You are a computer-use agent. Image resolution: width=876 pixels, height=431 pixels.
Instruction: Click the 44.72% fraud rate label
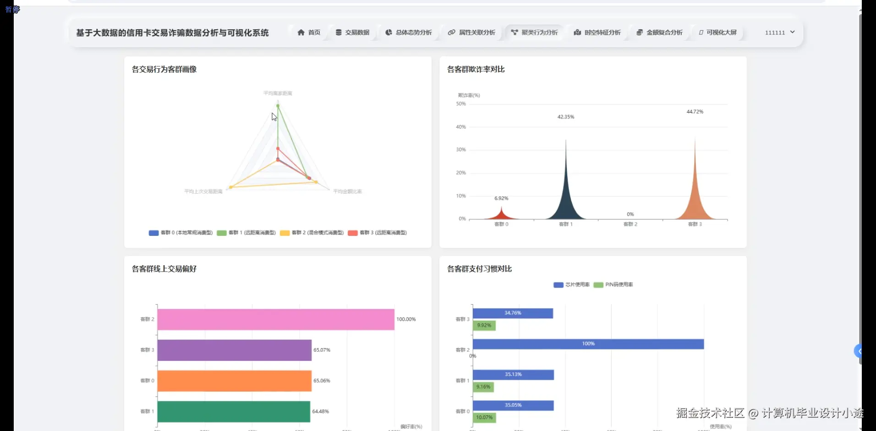tap(695, 112)
